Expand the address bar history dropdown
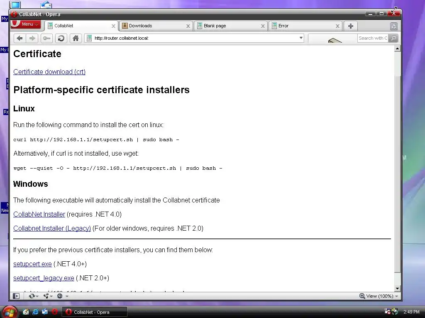The image size is (425, 318). click(301, 38)
